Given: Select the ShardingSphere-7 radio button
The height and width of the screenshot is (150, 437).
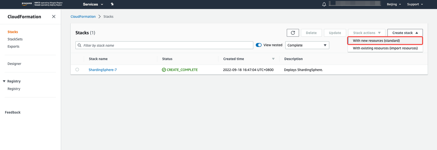Looking at the screenshot, I should (77, 69).
